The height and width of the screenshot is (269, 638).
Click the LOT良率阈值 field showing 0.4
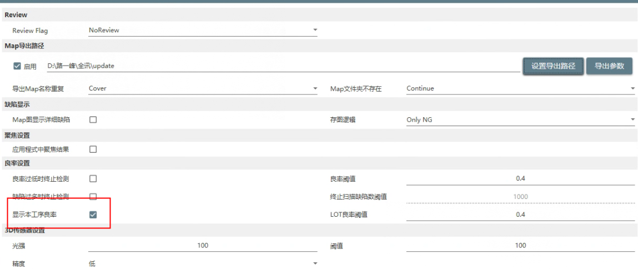(x=520, y=215)
